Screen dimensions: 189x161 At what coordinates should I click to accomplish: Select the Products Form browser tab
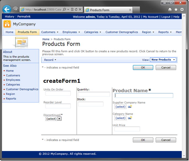click(108, 10)
